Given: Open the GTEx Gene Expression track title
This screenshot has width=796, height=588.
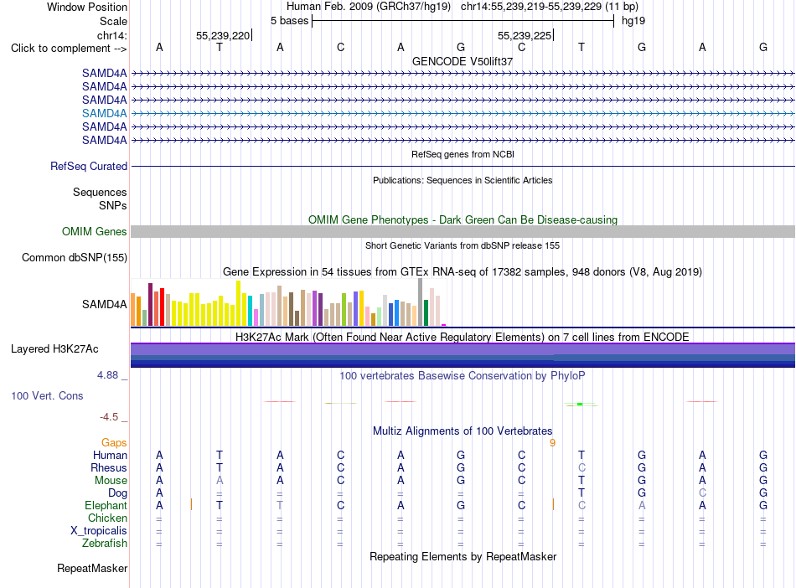Looking at the screenshot, I should (x=463, y=272).
